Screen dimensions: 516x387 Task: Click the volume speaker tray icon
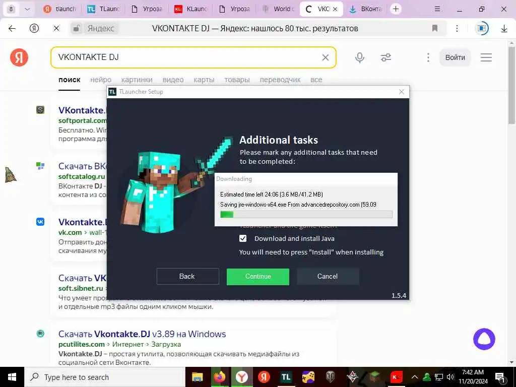tap(450, 377)
